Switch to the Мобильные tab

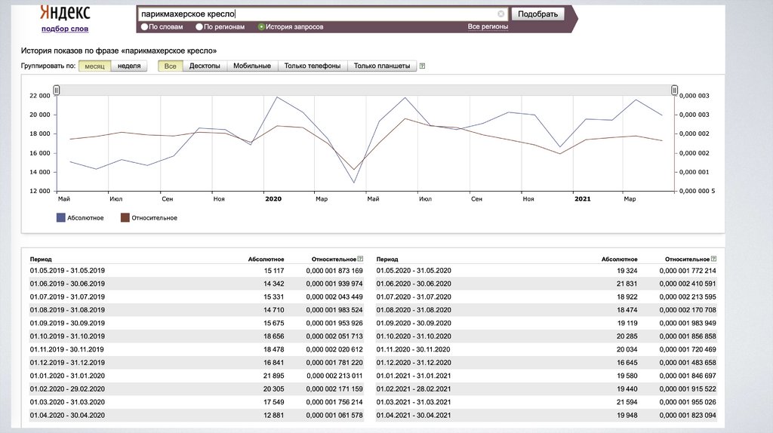point(252,66)
